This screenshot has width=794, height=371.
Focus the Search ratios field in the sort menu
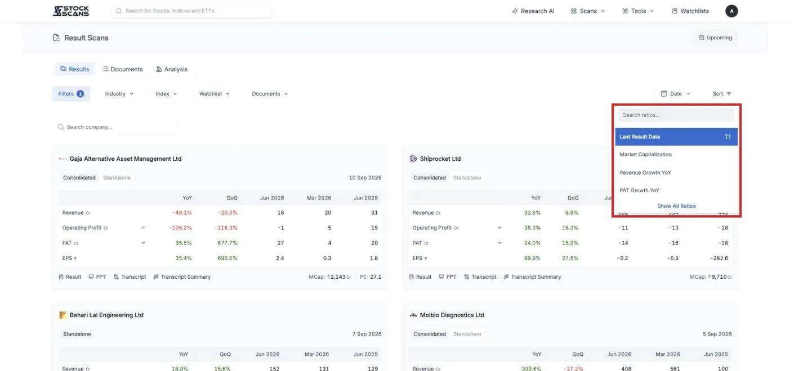coord(676,115)
